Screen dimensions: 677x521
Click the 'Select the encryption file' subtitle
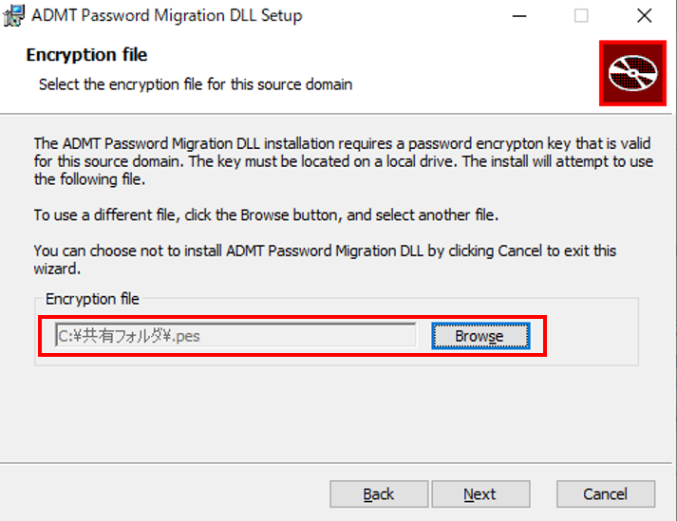click(x=196, y=84)
